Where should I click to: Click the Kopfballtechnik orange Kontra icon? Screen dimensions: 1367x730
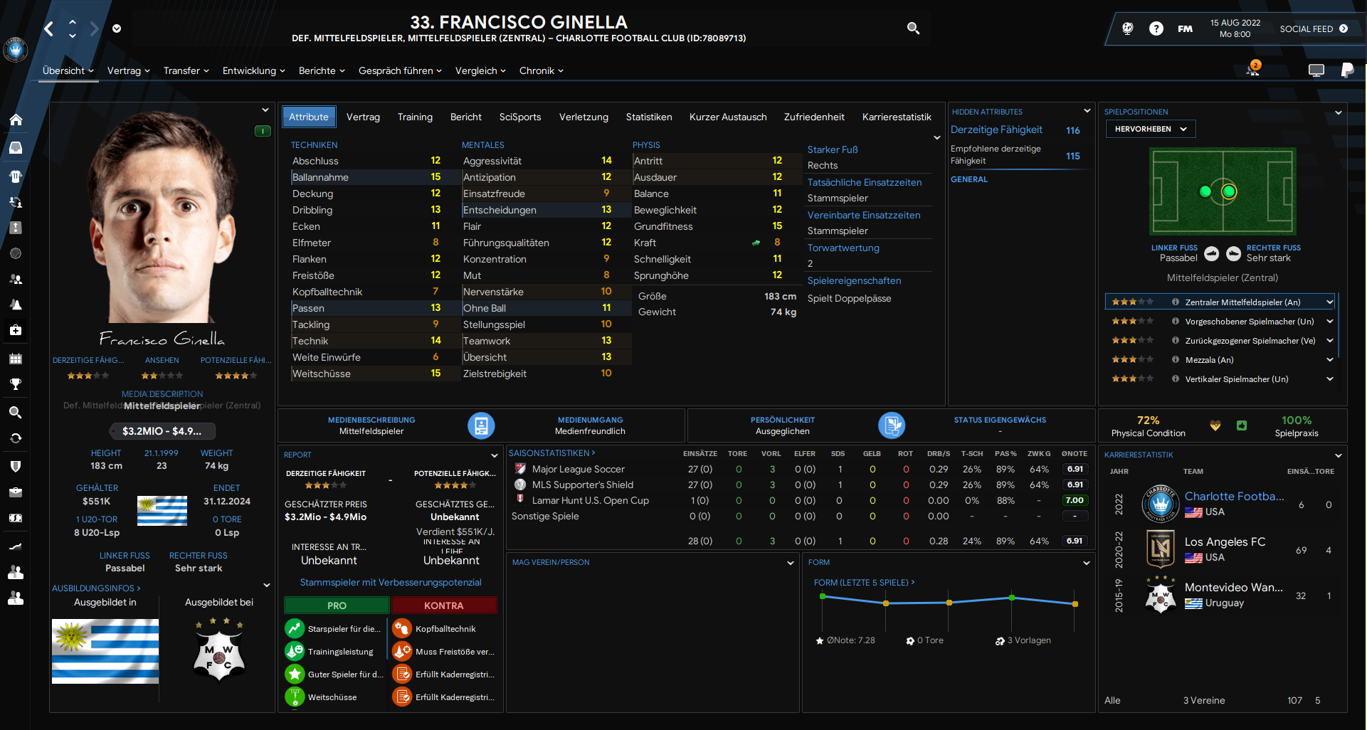[402, 628]
